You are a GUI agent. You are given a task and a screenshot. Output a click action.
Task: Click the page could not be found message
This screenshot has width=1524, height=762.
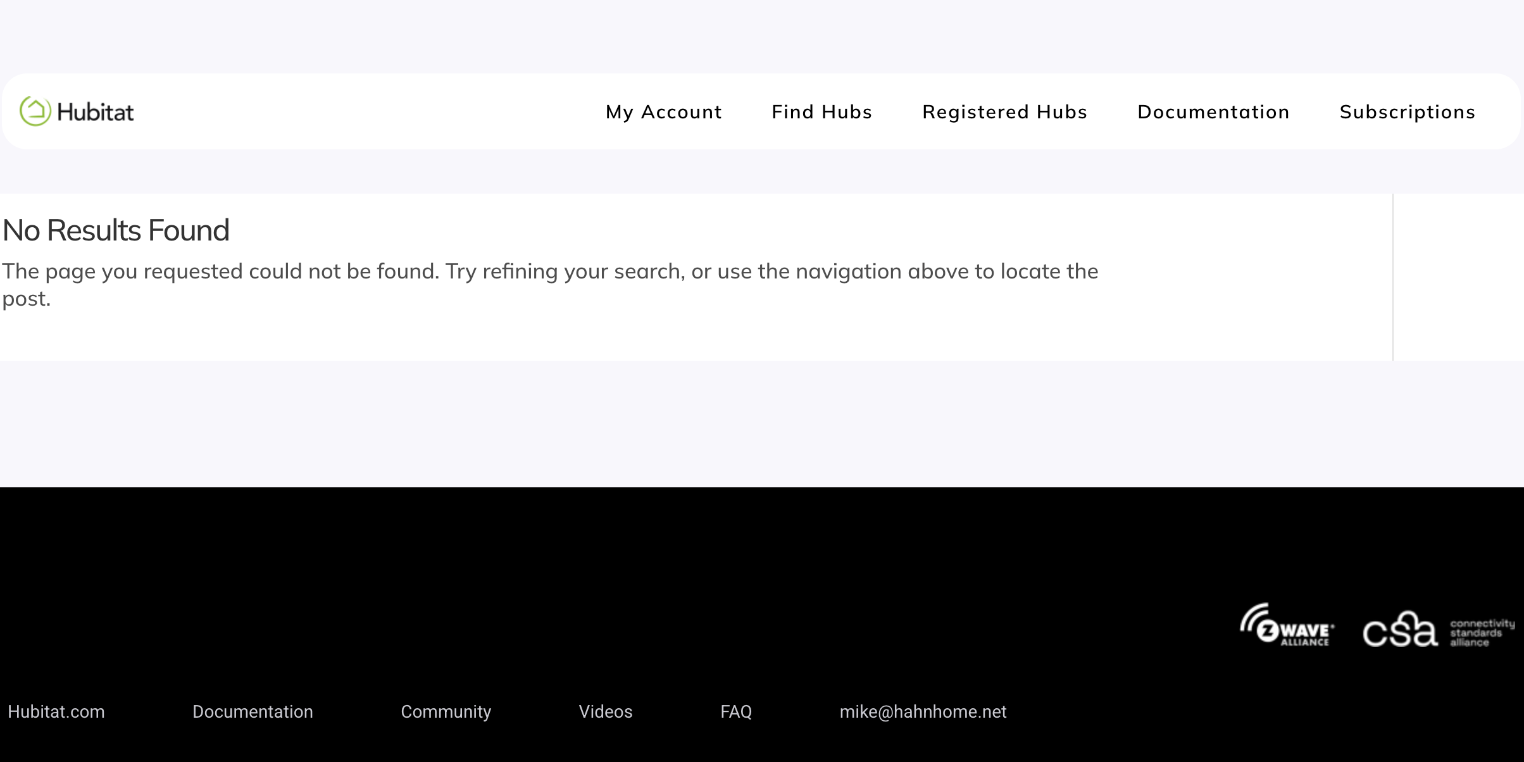click(x=549, y=272)
